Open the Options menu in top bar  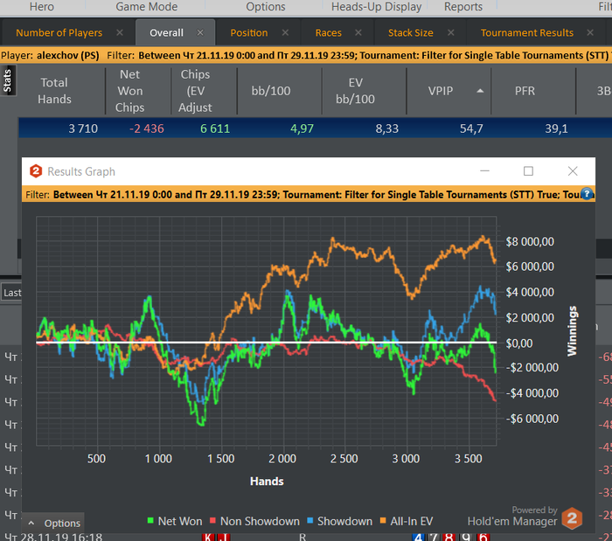coord(266,7)
